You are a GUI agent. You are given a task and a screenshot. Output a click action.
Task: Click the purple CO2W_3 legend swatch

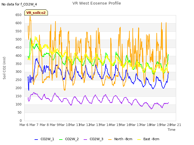pos(85,140)
